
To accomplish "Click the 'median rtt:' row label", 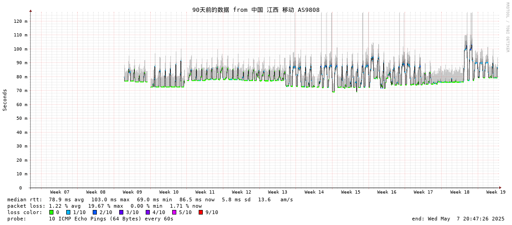I will click(25, 199).
